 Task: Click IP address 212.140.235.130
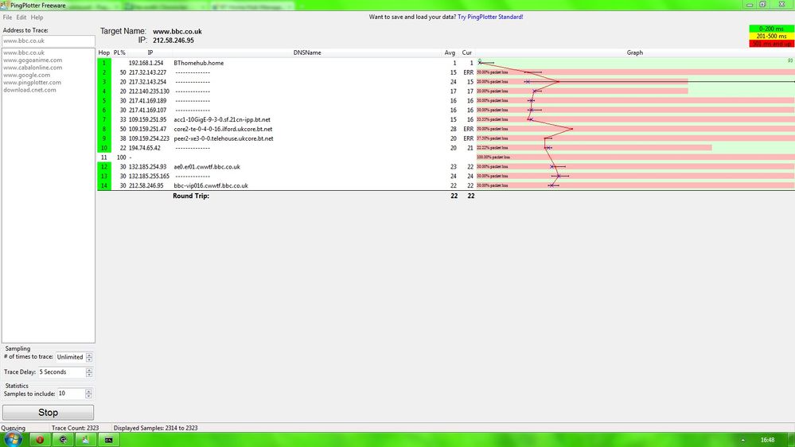click(x=149, y=91)
